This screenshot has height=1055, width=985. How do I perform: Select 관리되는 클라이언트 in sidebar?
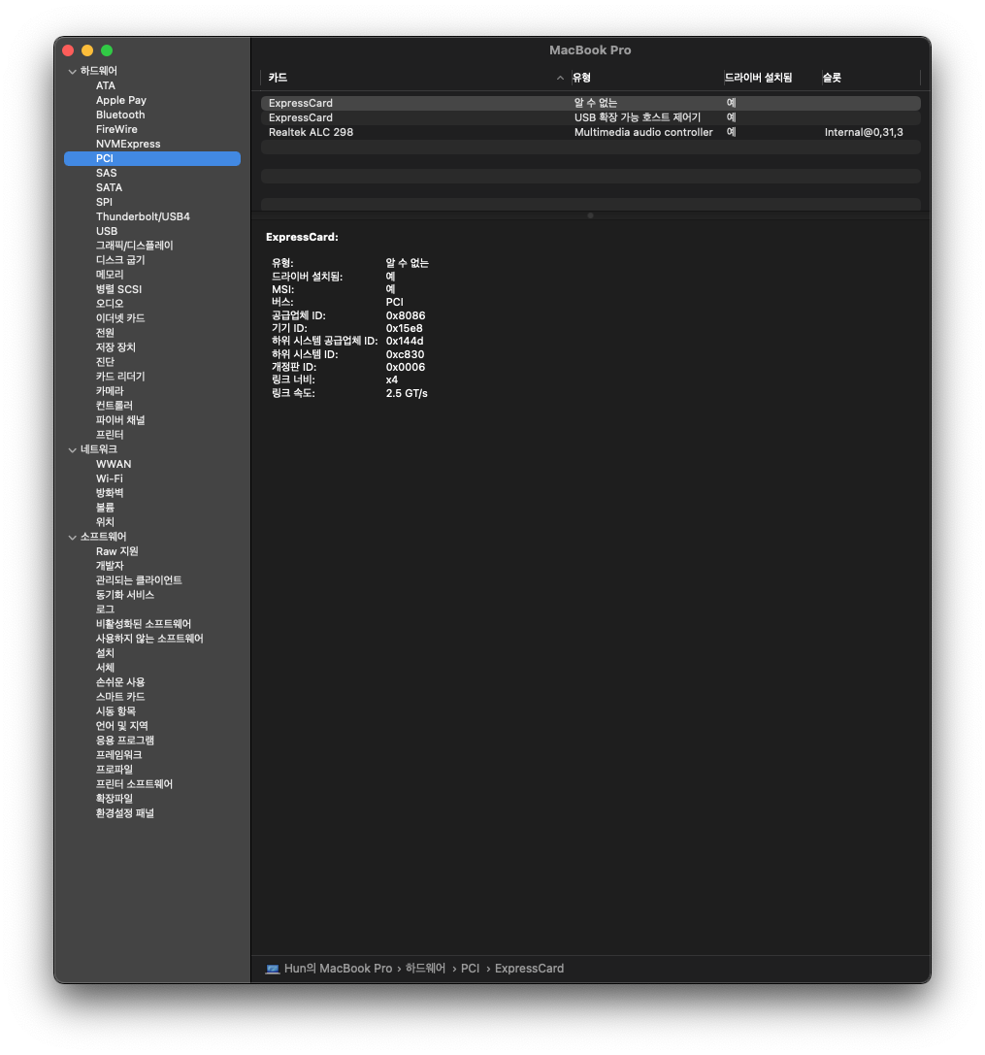coord(139,580)
